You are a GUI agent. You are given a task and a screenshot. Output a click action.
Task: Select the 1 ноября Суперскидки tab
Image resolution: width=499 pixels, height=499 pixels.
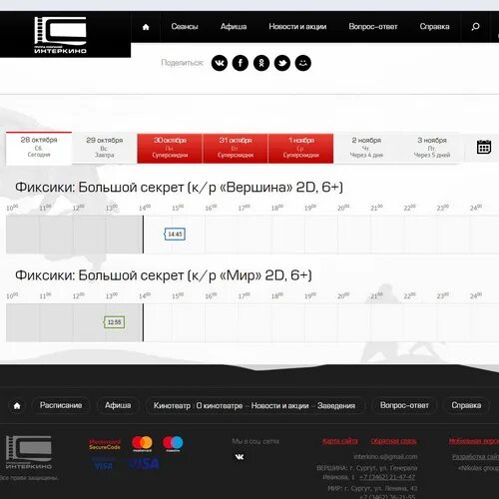tap(300, 148)
